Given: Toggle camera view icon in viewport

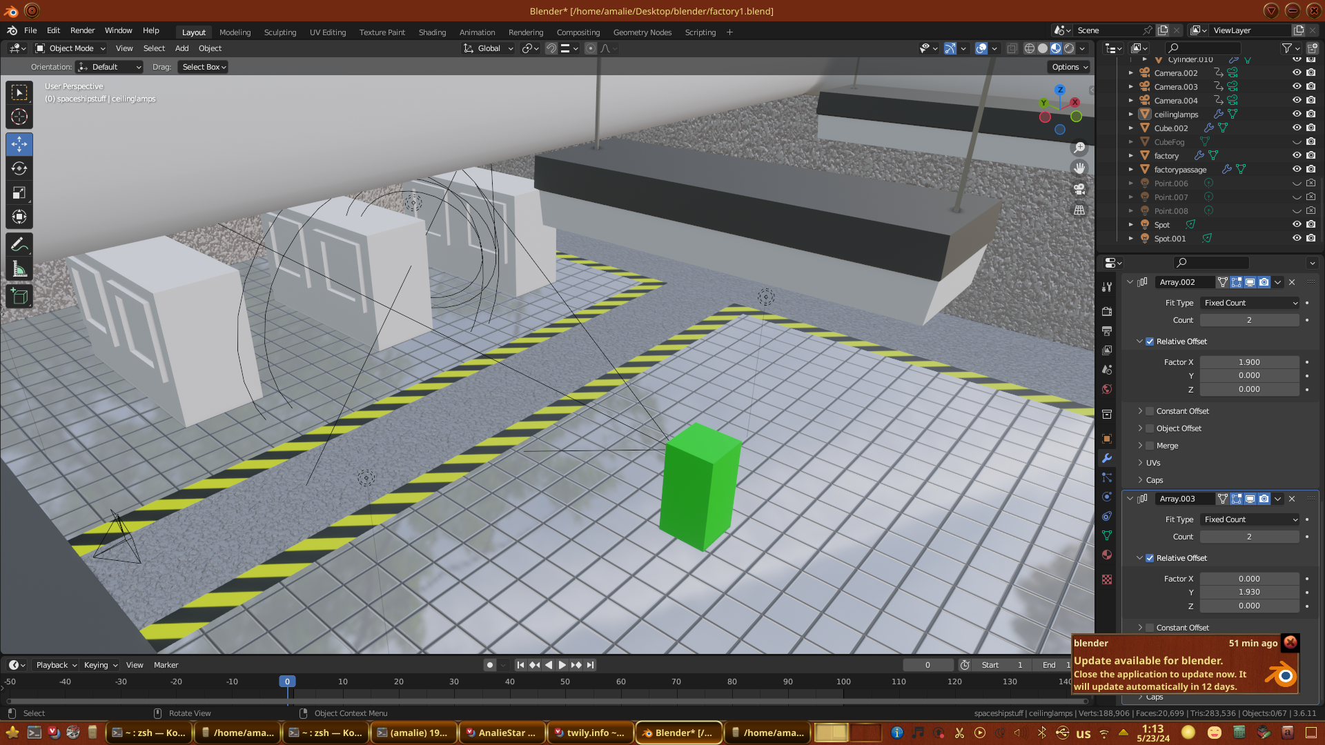Looking at the screenshot, I should (1079, 189).
